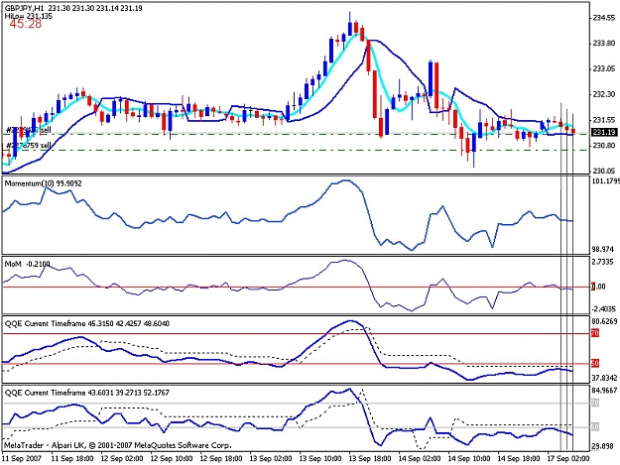Viewport: 620px width, 465px height.
Task: Click the 230.05 price scale value
Action: pyautogui.click(x=604, y=171)
